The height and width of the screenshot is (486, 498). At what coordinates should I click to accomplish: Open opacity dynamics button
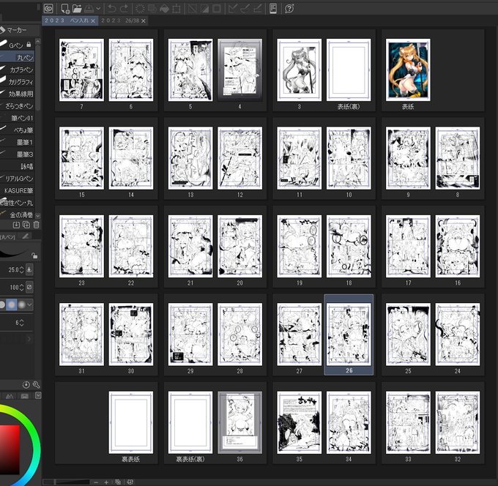29,288
